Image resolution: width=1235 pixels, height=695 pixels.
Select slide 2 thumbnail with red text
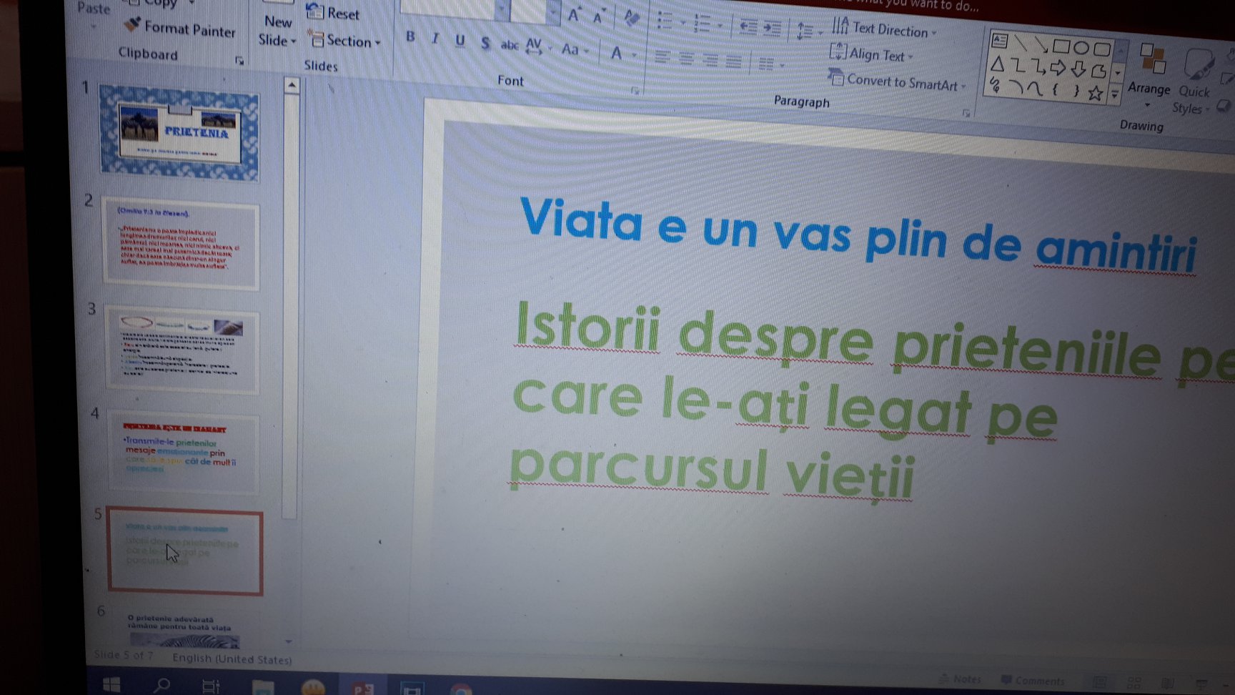(x=181, y=245)
